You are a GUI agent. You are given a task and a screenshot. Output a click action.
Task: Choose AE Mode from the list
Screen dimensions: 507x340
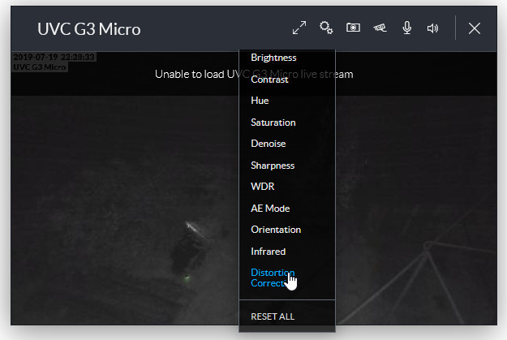point(270,209)
